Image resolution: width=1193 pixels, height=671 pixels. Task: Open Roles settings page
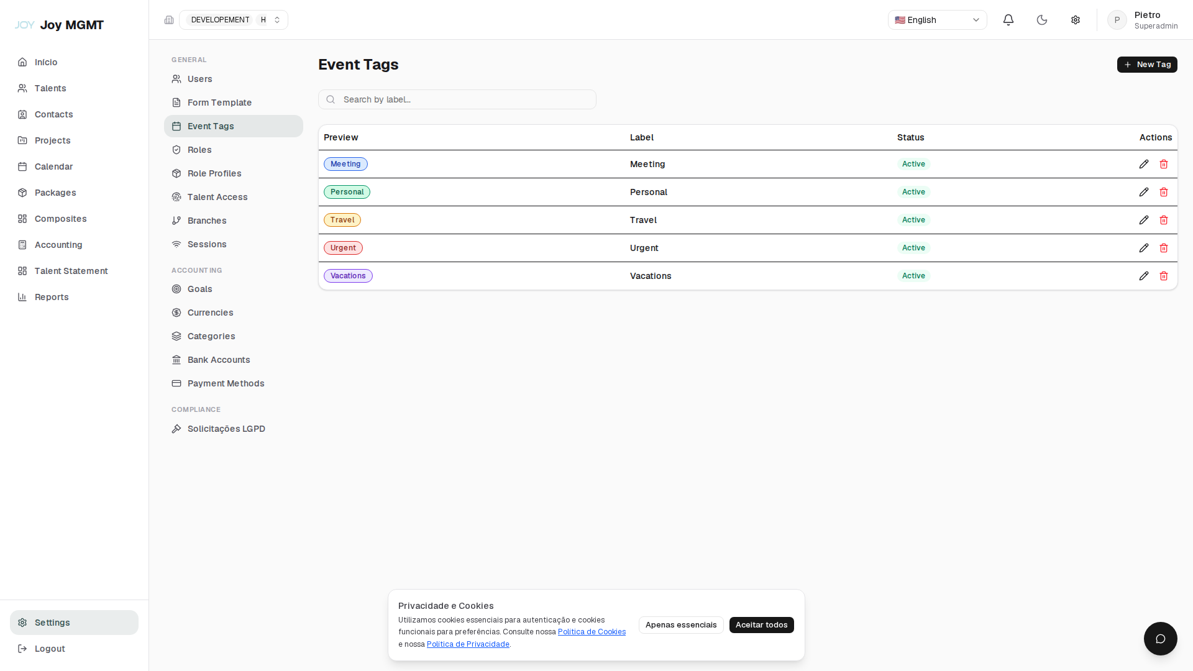click(234, 150)
